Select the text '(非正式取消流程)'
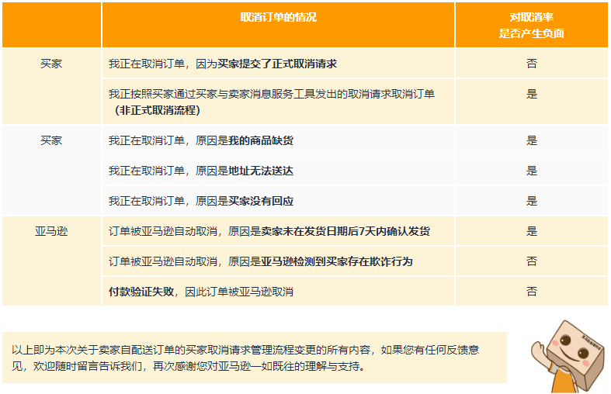 coord(158,111)
